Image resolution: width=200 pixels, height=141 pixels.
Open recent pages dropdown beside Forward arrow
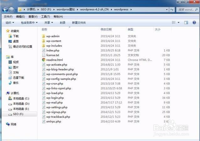pos(16,10)
